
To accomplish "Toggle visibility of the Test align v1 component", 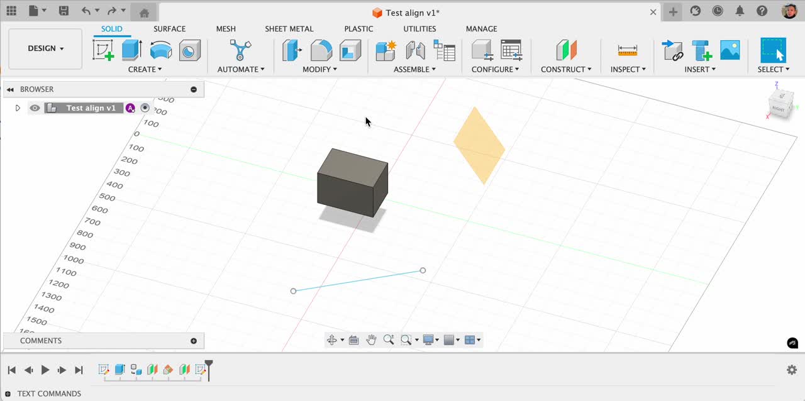I will (35, 107).
